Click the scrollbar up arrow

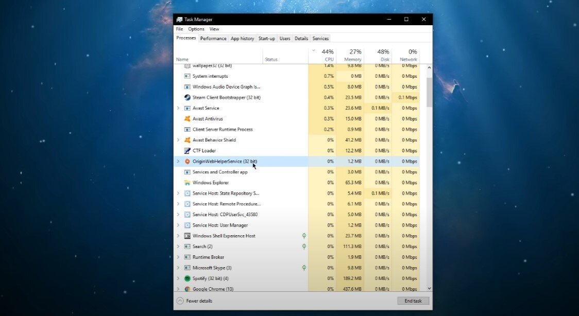429,67
